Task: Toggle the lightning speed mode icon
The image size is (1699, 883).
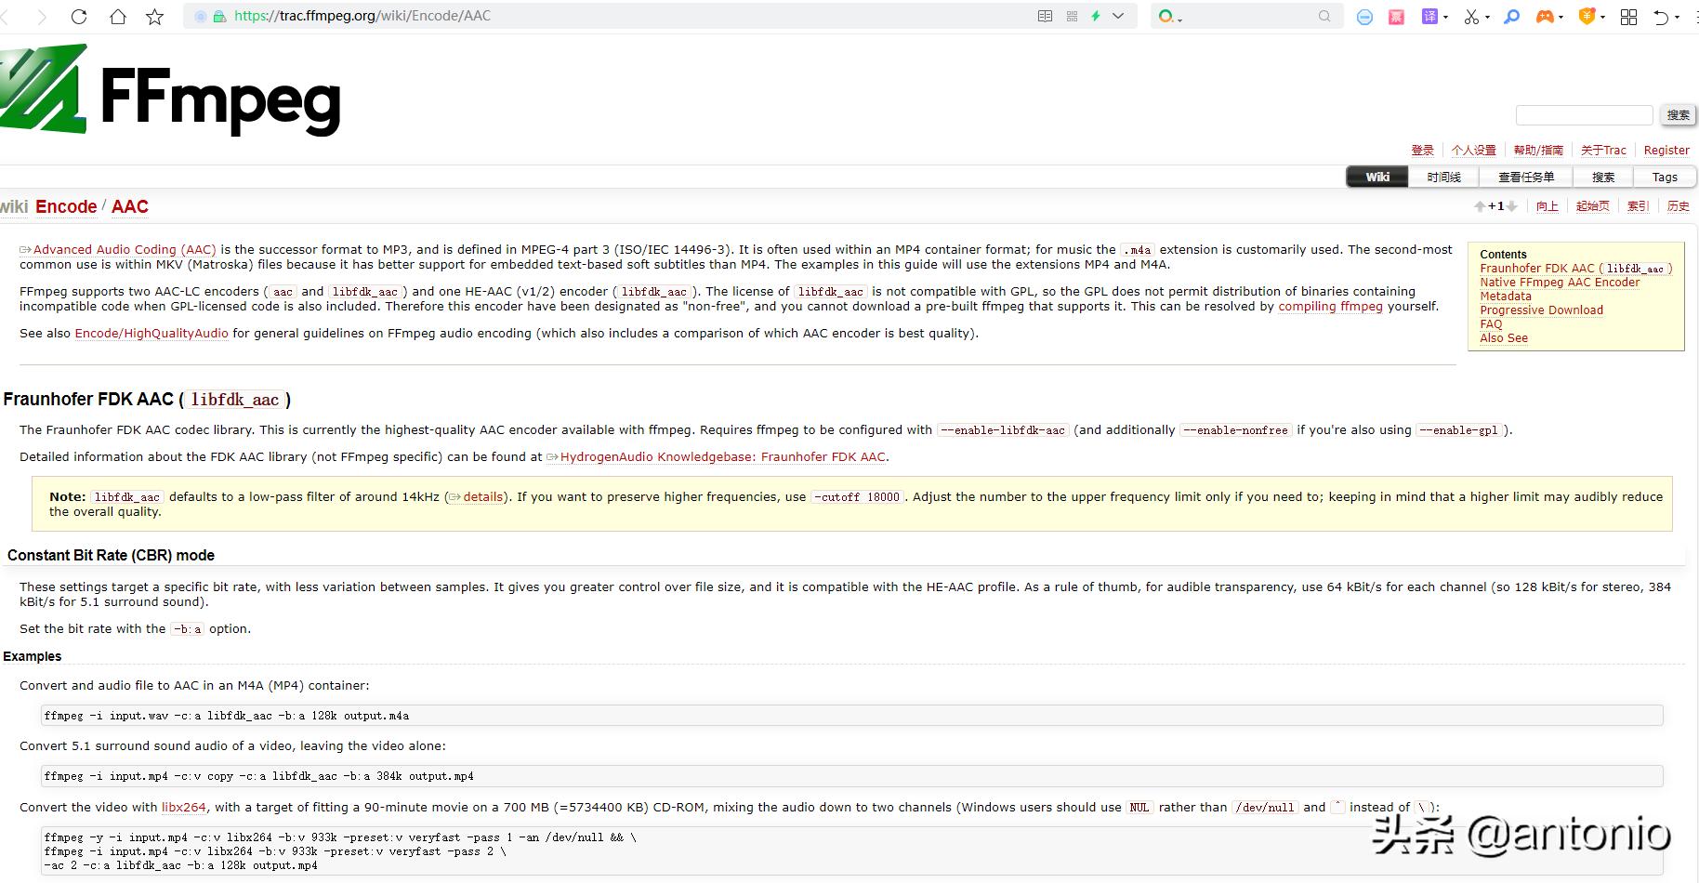Action: point(1096,16)
